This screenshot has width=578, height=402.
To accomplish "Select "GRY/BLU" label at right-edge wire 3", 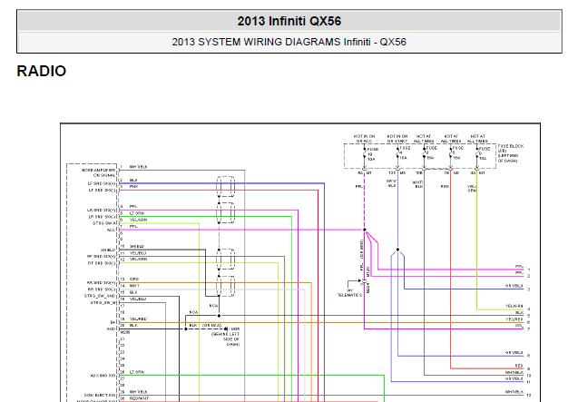I will point(514,286).
